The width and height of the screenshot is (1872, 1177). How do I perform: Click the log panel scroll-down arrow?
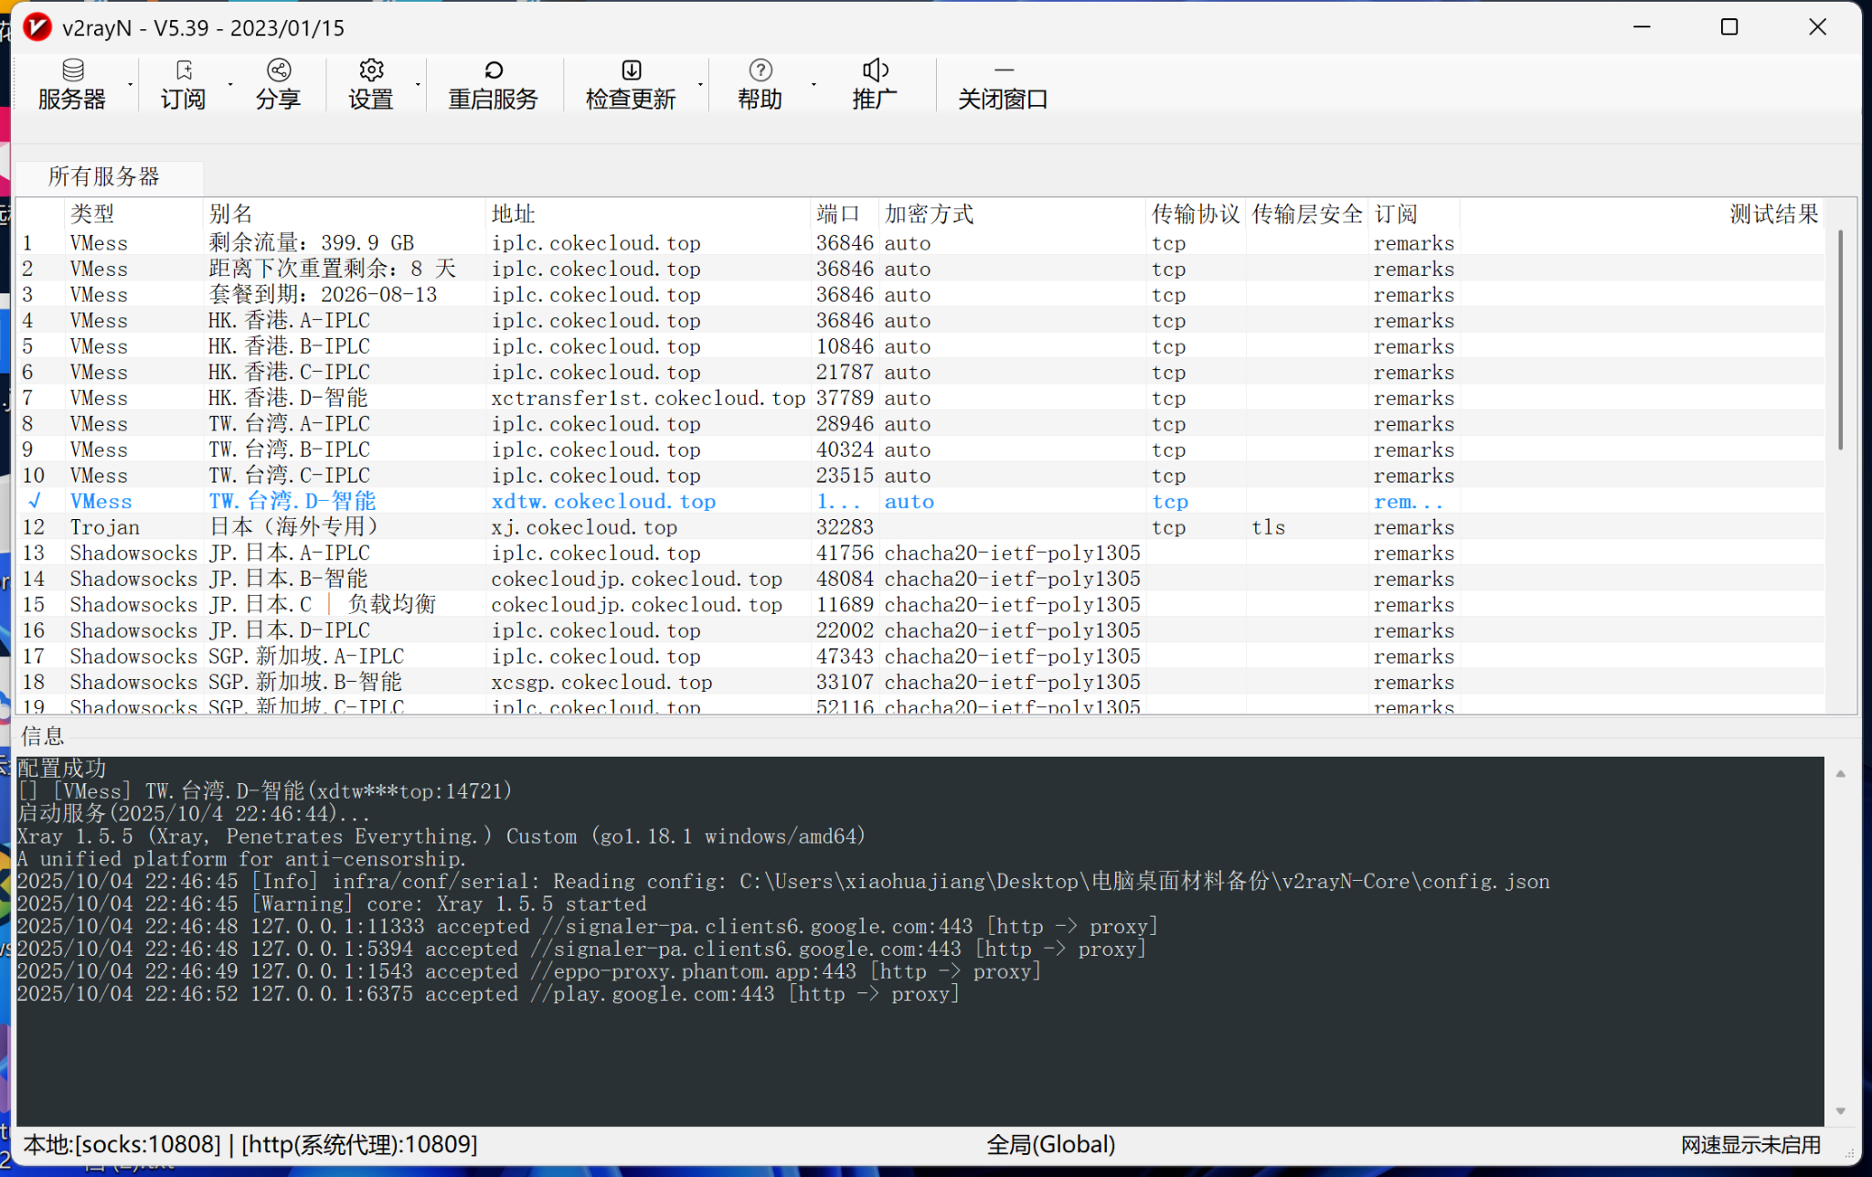pos(1841,1111)
